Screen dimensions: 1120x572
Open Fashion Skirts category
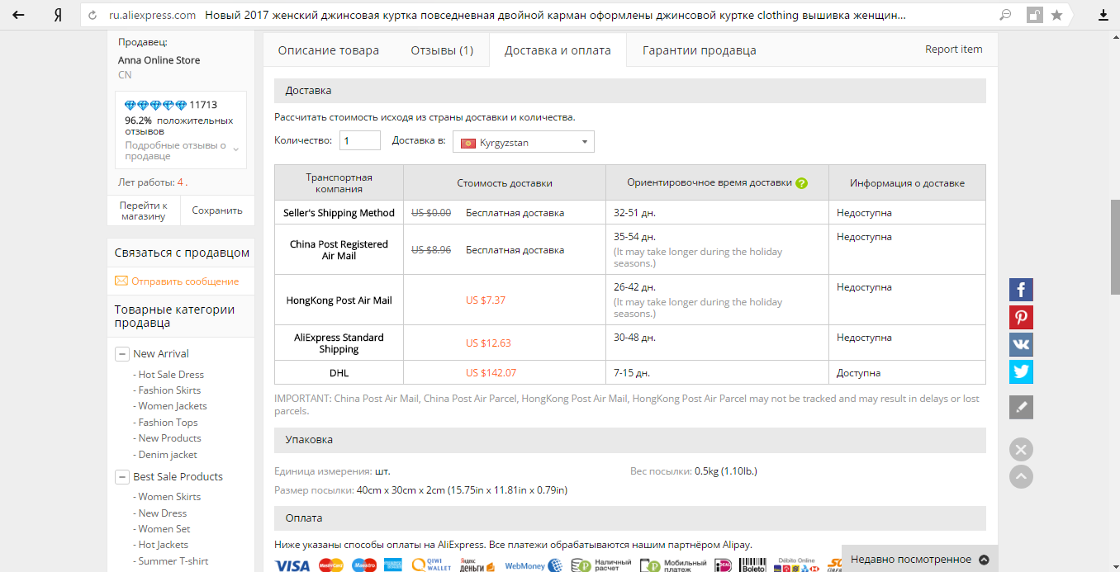pos(169,390)
